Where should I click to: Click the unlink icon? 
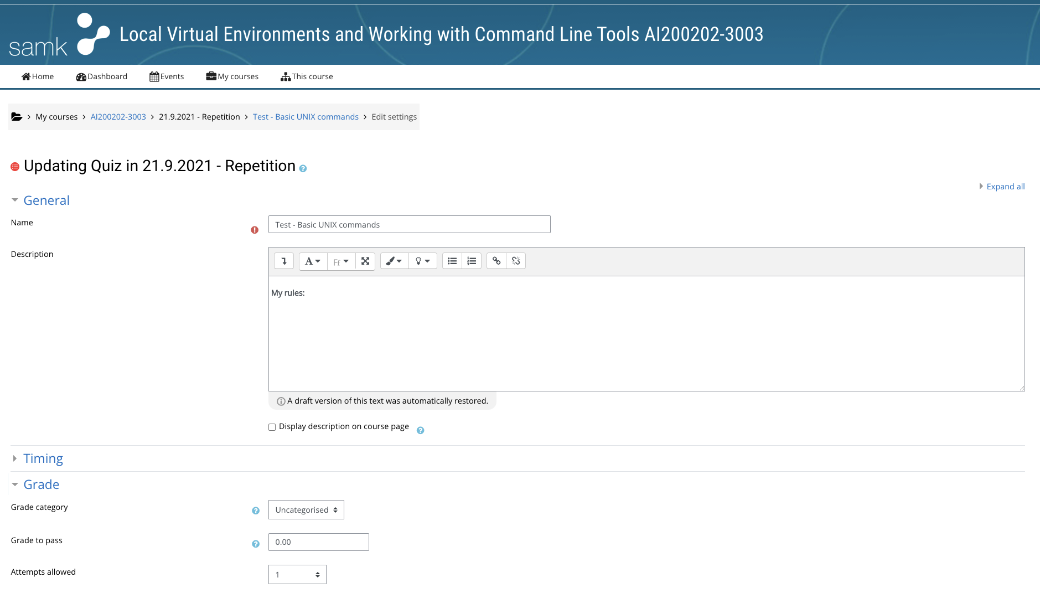pos(515,261)
